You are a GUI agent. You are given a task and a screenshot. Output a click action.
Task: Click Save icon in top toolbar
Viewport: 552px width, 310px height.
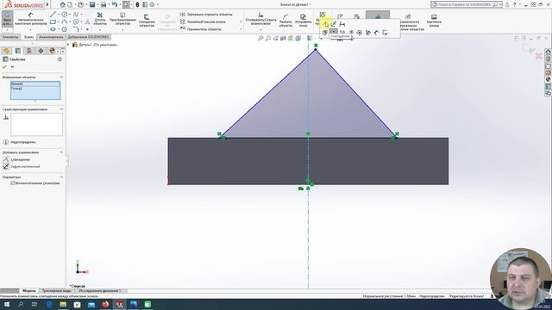(x=92, y=4)
